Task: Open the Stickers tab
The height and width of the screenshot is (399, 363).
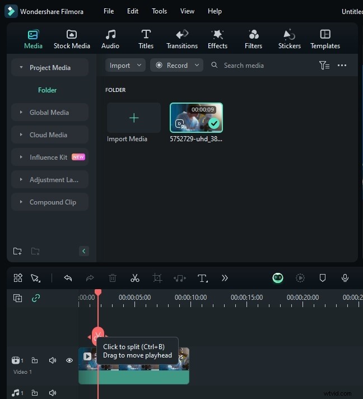Action: pyautogui.click(x=289, y=39)
